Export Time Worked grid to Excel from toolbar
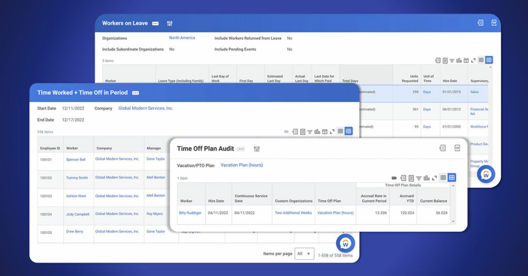This screenshot has width=528, height=276. tap(295, 132)
